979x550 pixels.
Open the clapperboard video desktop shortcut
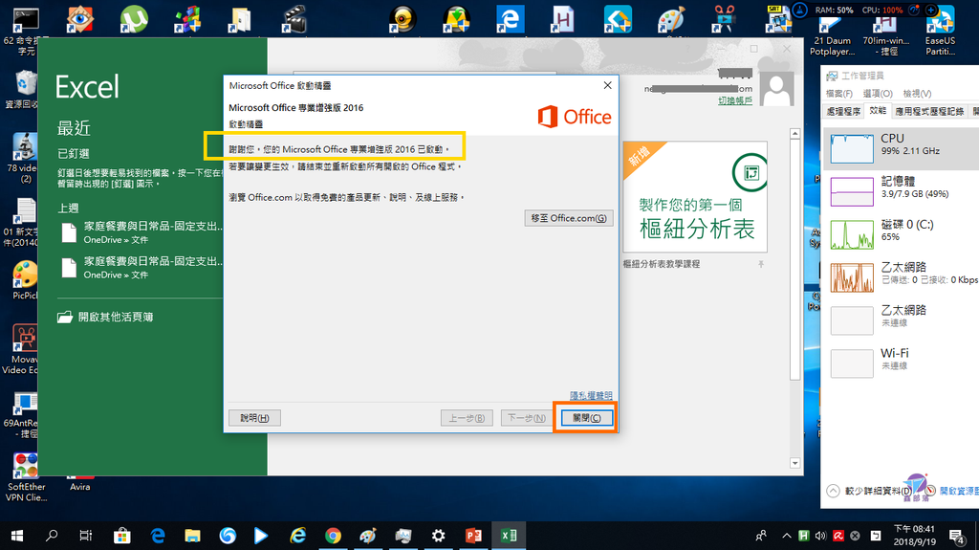(294, 19)
